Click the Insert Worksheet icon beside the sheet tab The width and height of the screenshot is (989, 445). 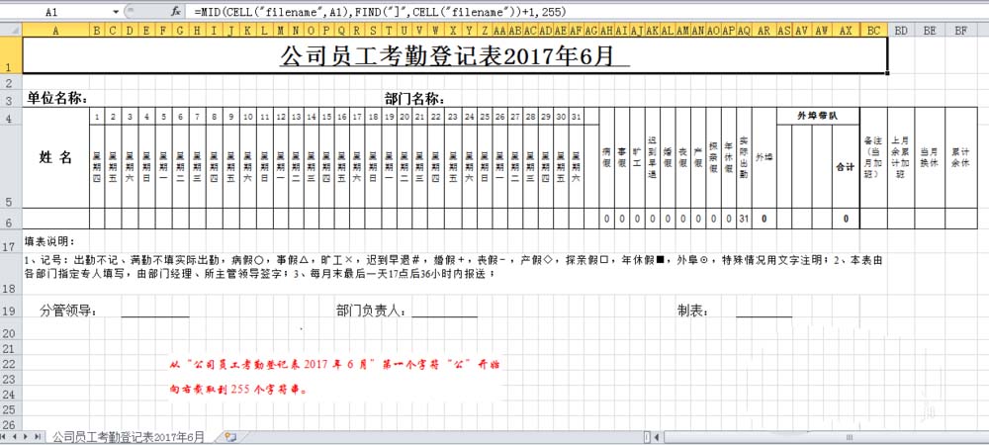pyautogui.click(x=229, y=437)
